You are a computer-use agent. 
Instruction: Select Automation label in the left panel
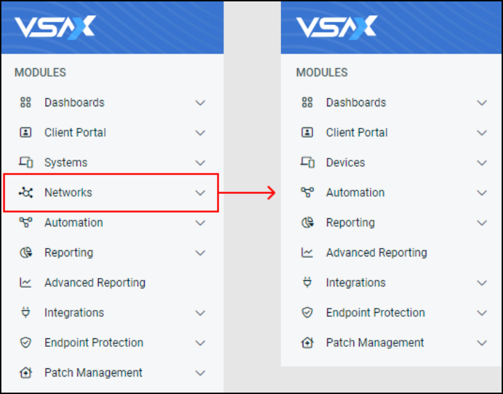pos(74,222)
